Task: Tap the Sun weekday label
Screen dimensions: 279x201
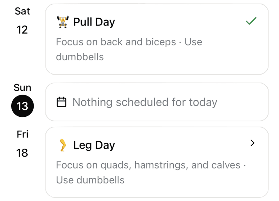Action: pyautogui.click(x=22, y=88)
